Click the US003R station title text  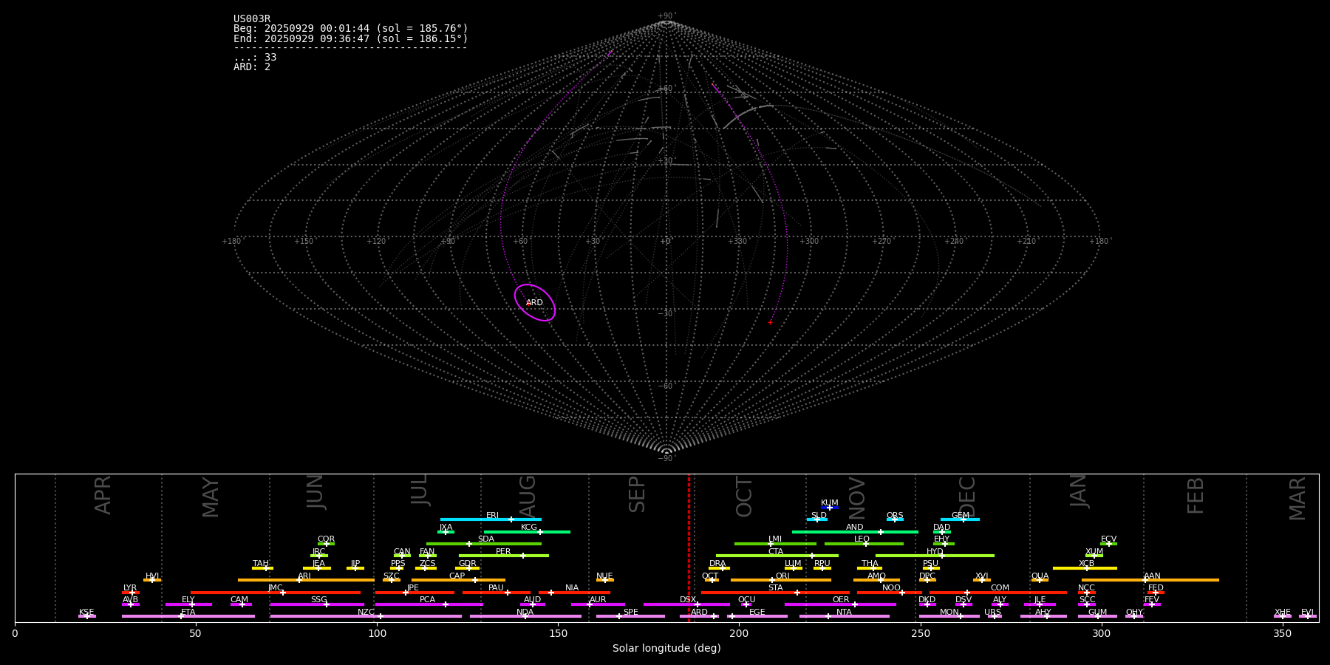point(252,19)
